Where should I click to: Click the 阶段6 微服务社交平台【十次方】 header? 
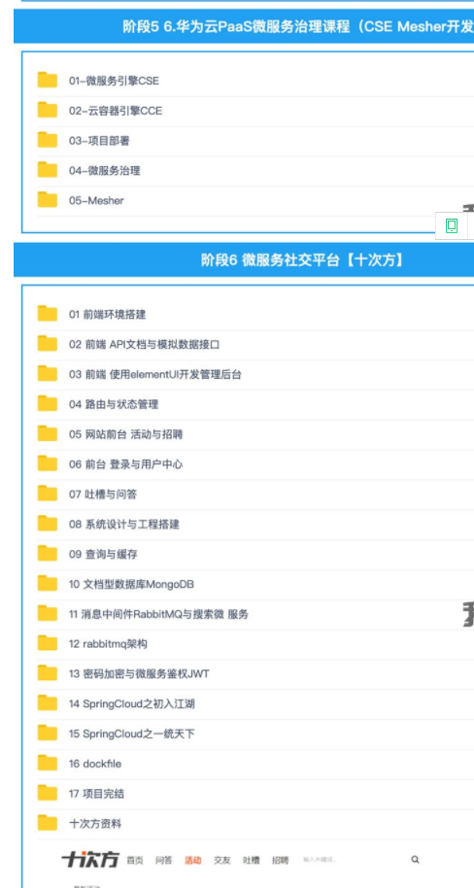244,260
